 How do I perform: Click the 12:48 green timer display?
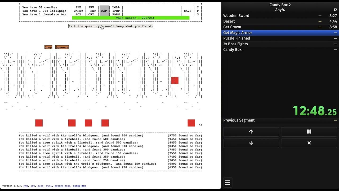(315, 111)
